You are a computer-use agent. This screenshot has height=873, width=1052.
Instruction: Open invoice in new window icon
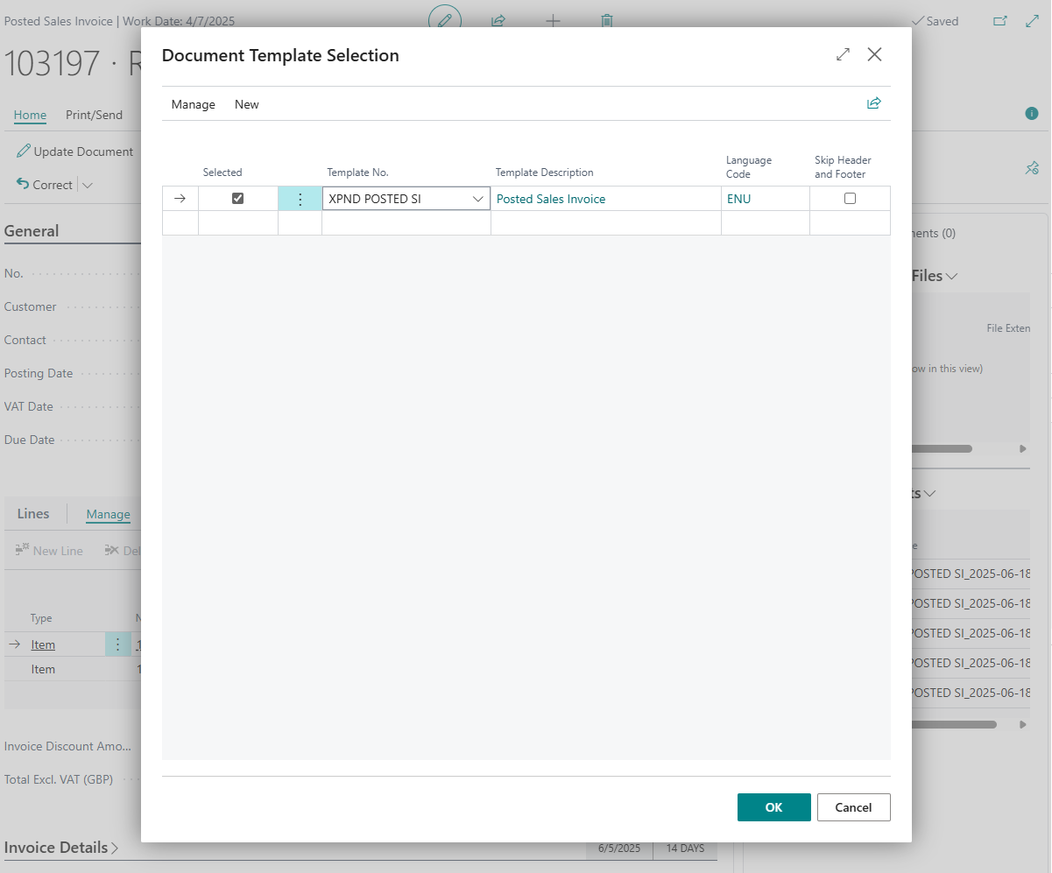pos(999,21)
